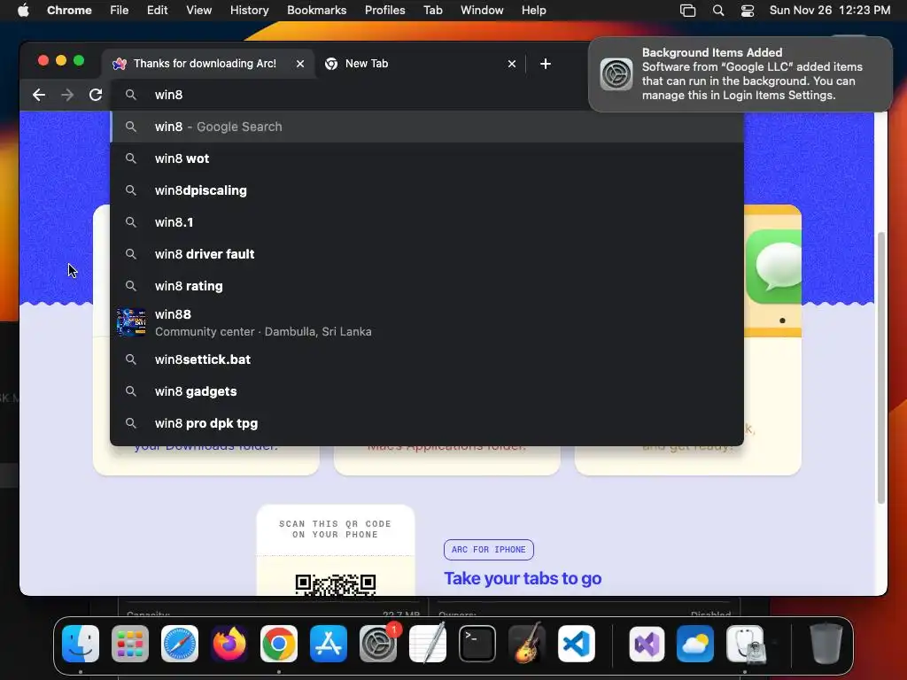Open Weather app from the Dock
This screenshot has height=680, width=907.
pos(695,644)
